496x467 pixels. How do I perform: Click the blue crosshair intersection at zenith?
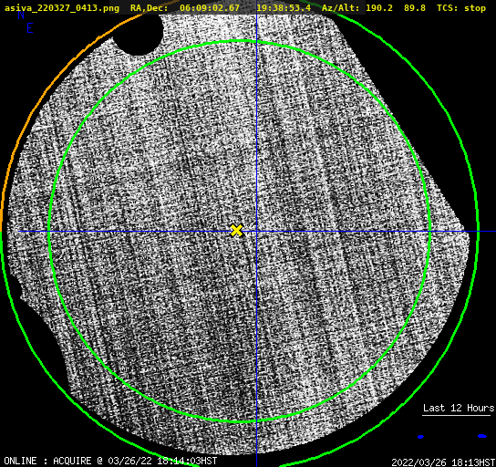pos(256,232)
